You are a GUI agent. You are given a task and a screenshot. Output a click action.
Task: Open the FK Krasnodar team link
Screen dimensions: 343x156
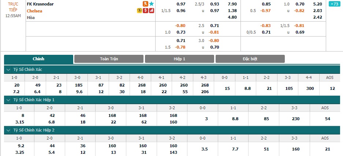tap(40, 4)
